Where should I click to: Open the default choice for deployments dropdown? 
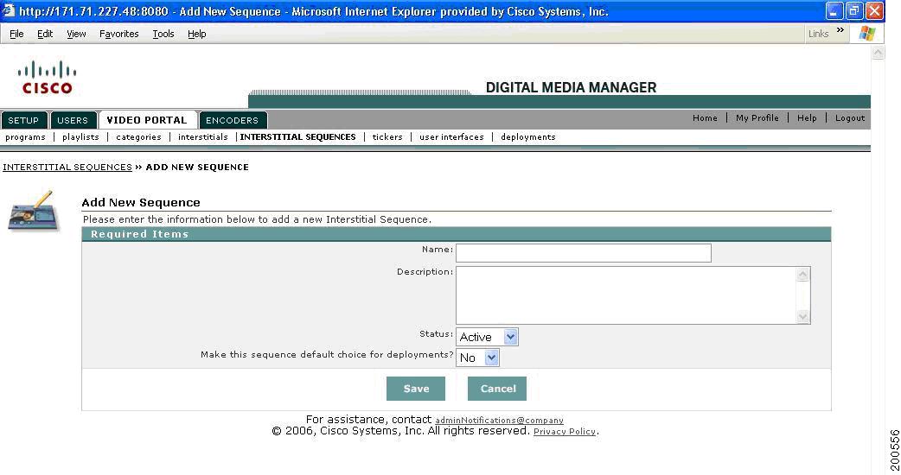(x=477, y=358)
